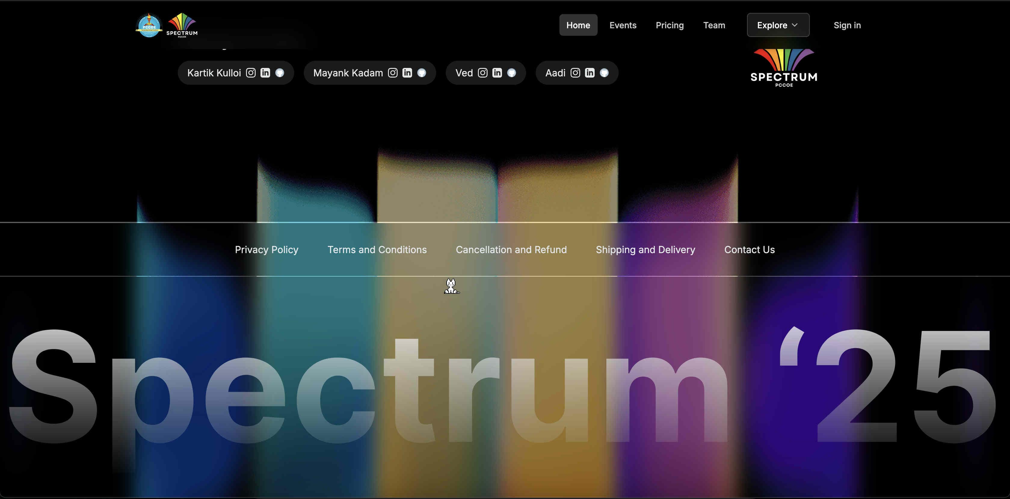Open Ved's Instagram icon
Screen dimensions: 1010x499
coord(483,73)
